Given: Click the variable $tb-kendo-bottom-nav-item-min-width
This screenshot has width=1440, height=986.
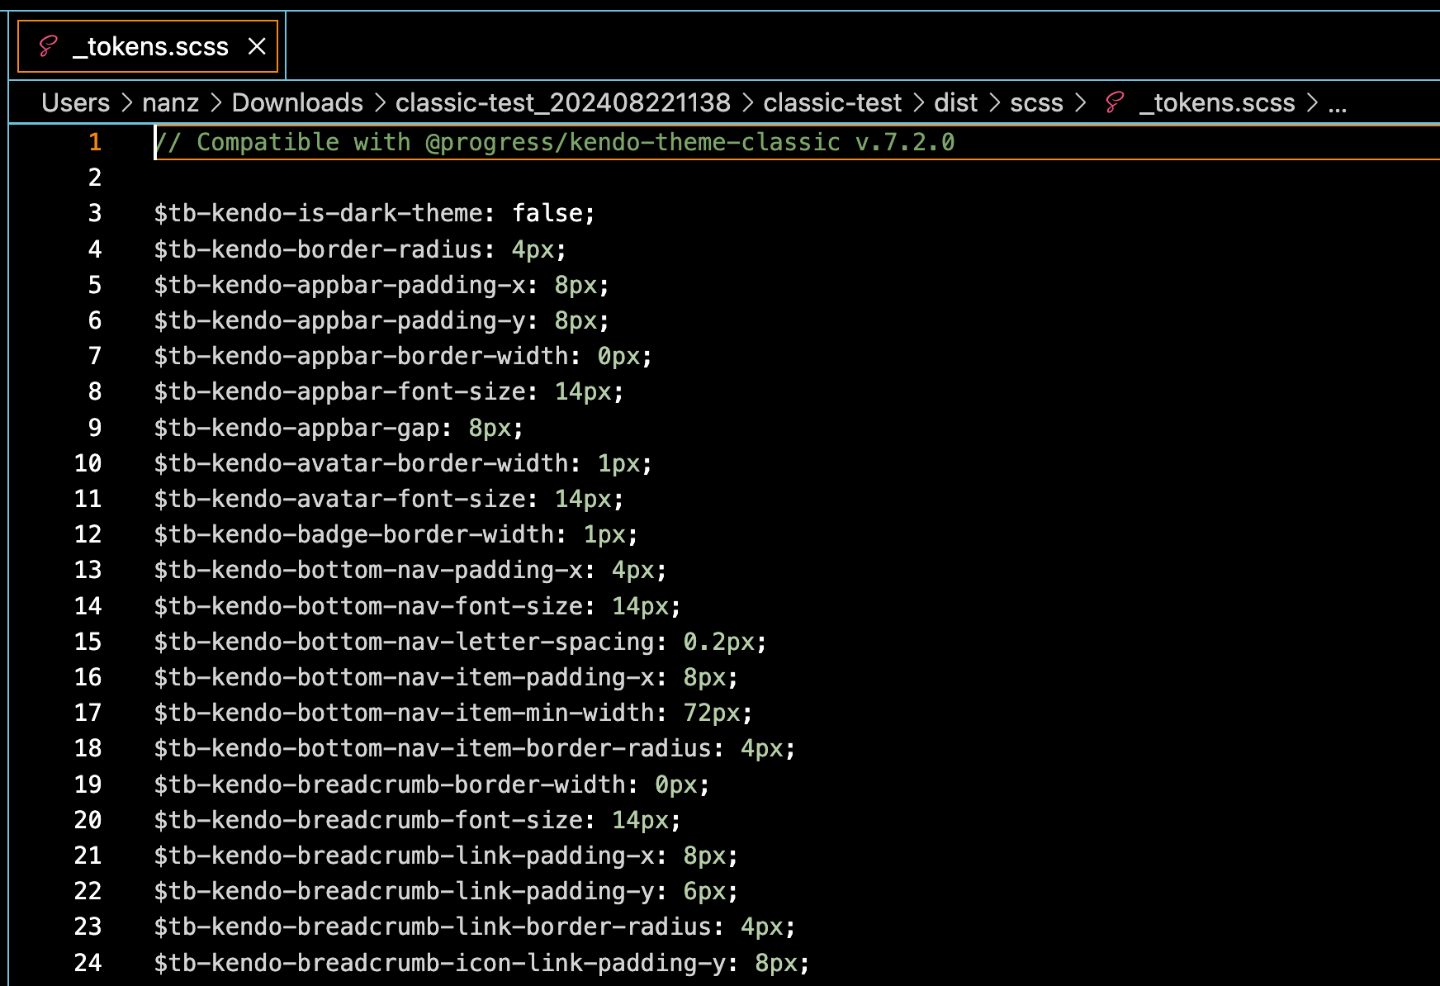Looking at the screenshot, I should [x=404, y=713].
